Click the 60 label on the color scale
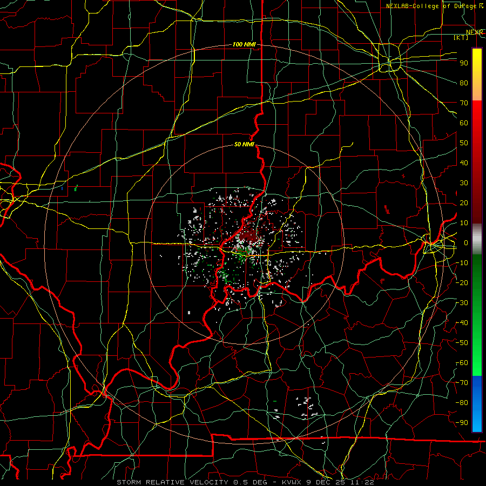This screenshot has height=486, width=486. 464,123
